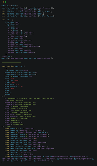The image size is (97, 166).
Task: Click the "scale: input.scale," line
Action: (x=16, y=38)
